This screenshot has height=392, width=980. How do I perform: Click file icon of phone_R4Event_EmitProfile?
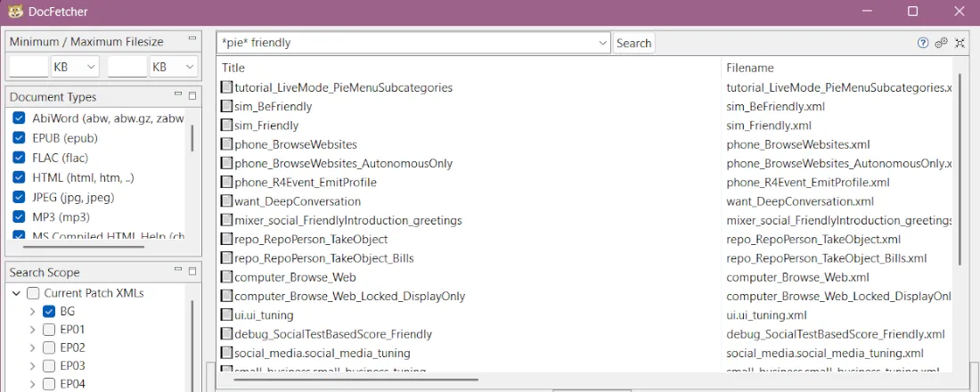pyautogui.click(x=227, y=183)
